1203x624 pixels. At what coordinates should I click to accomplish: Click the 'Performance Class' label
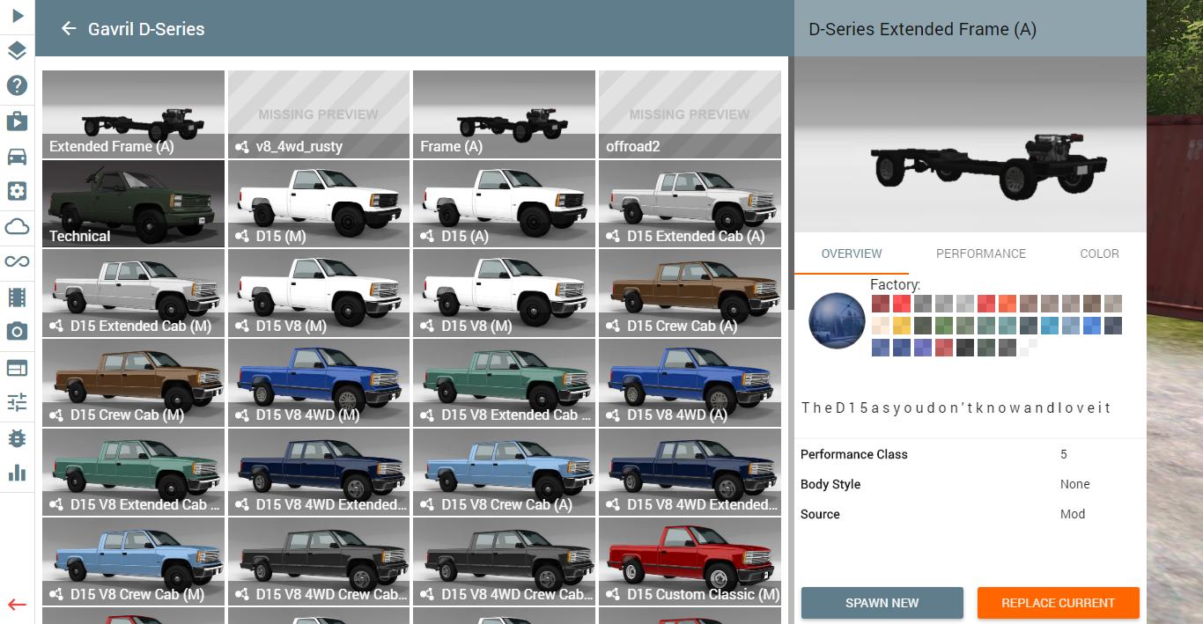click(x=853, y=454)
